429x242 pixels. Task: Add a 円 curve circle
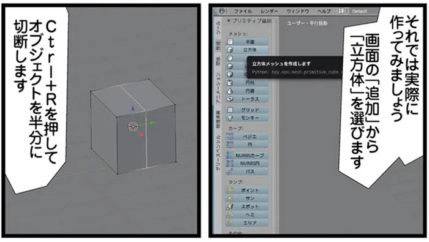(247, 145)
